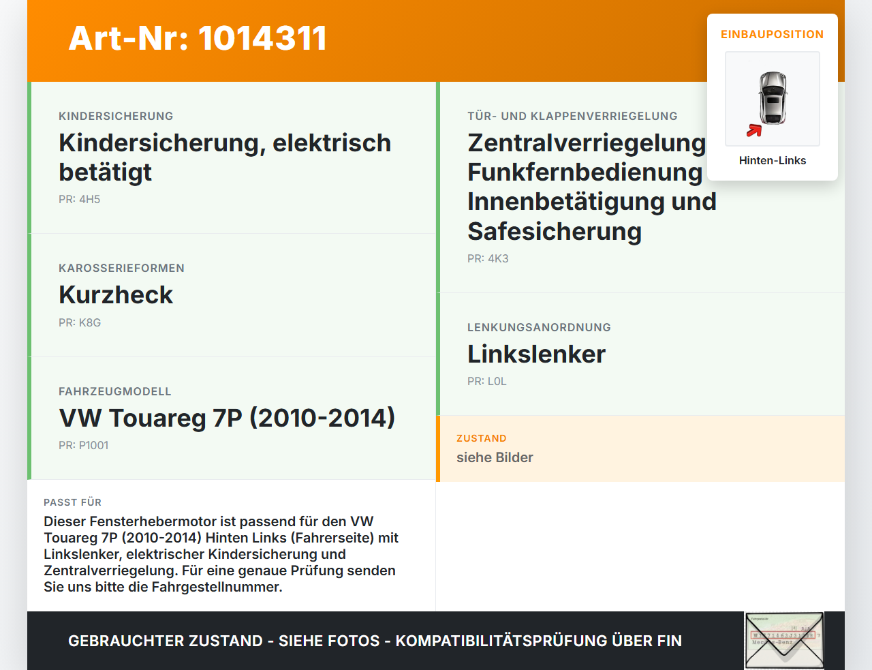
Task: Click the car top-view Einbauposition icon
Action: coord(772,99)
